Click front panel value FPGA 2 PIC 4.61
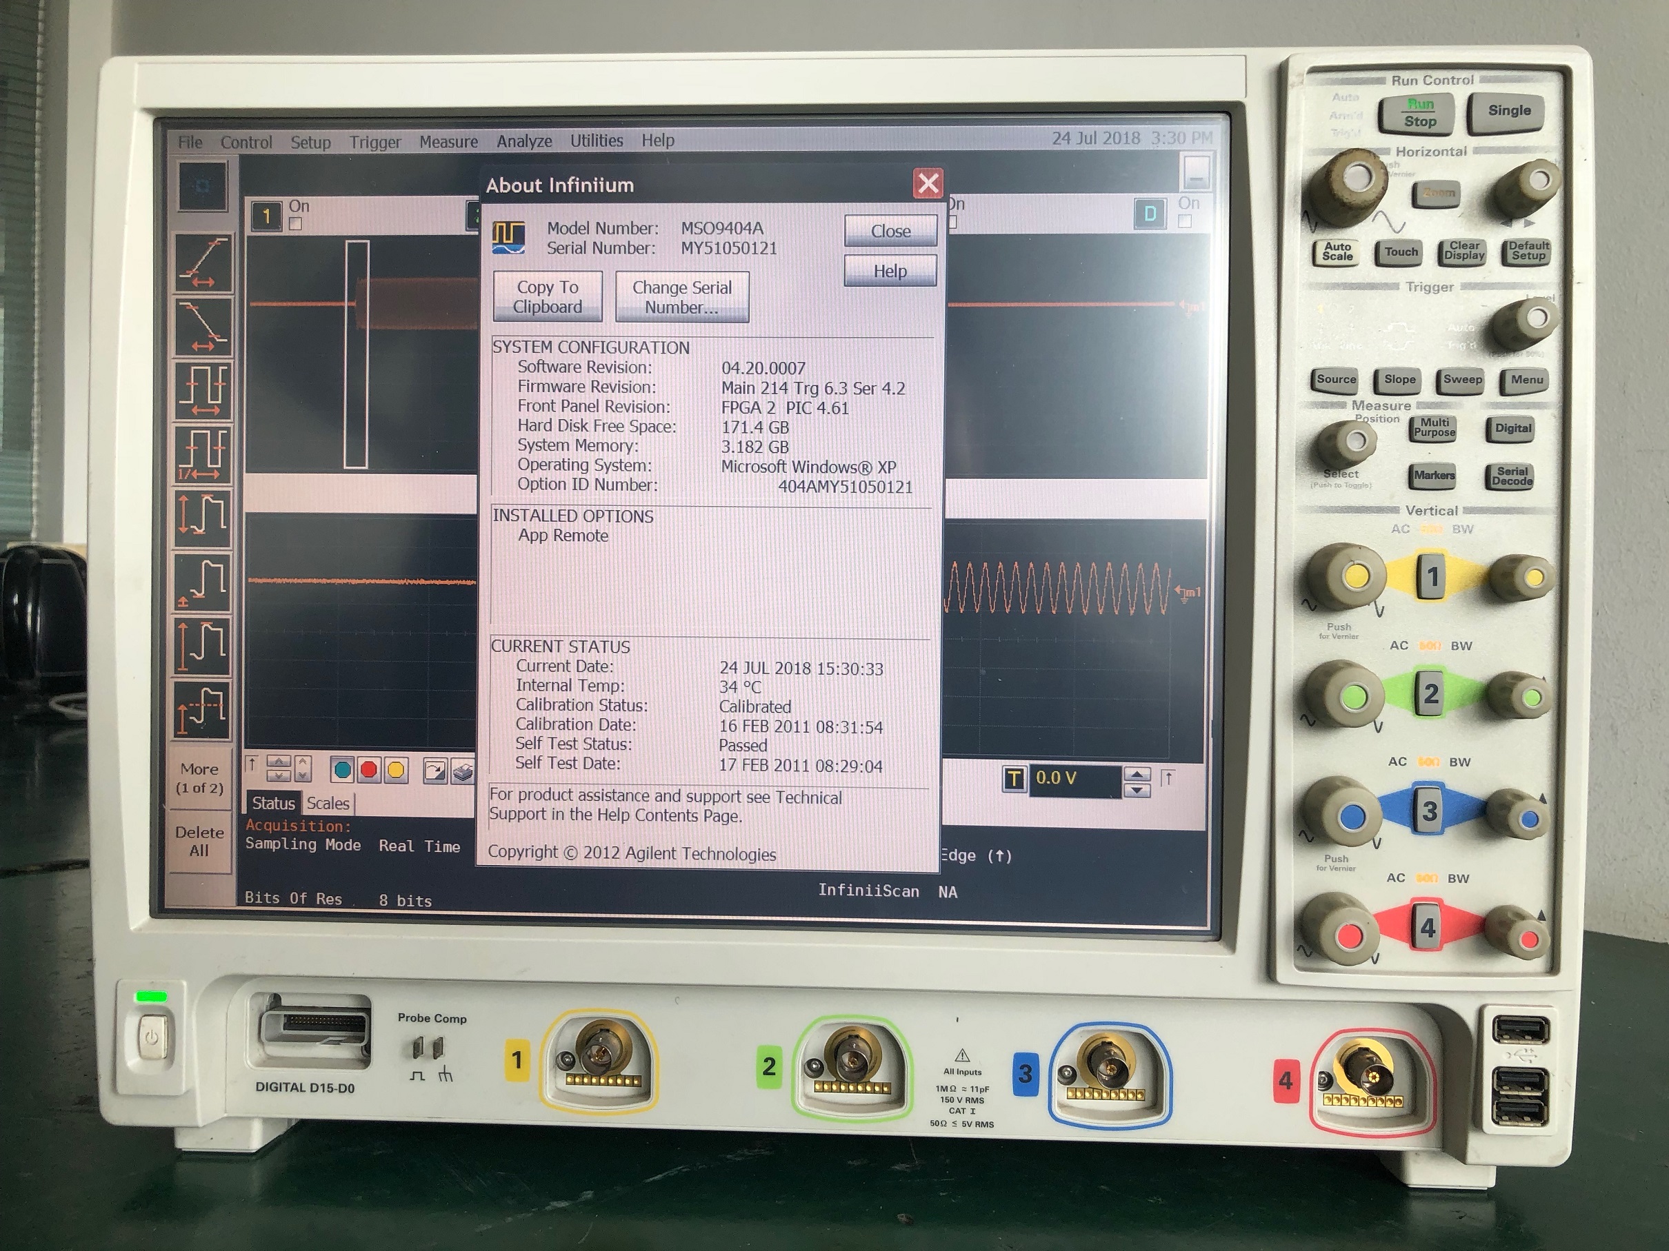 click(x=785, y=408)
